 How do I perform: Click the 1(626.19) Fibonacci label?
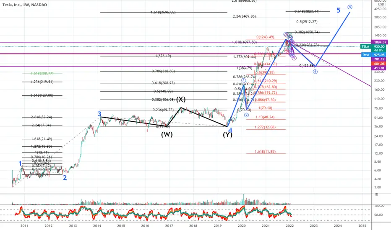pos(163,56)
